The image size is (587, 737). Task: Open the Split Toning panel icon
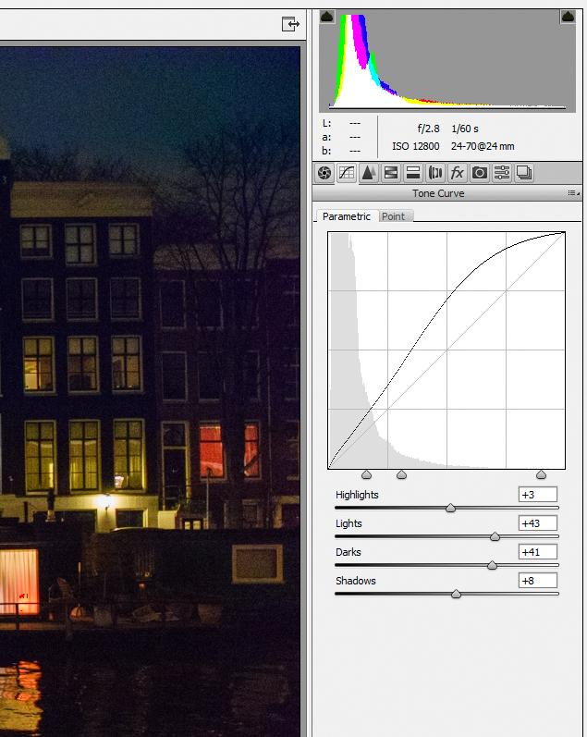coord(412,173)
